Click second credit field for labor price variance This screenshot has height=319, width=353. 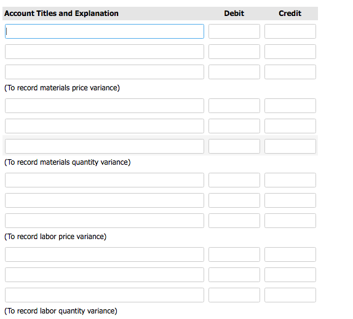click(290, 200)
